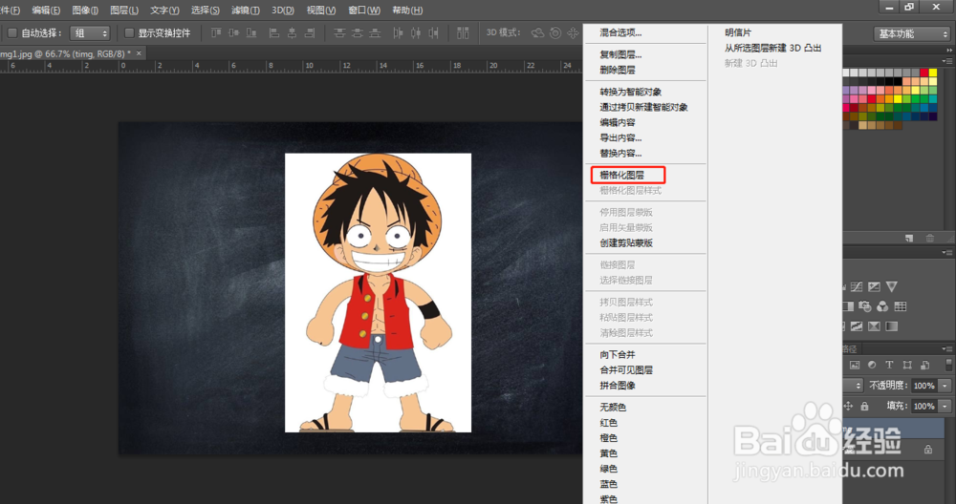
Task: Open 填充 slider dropdown arrow
Action: click(945, 406)
